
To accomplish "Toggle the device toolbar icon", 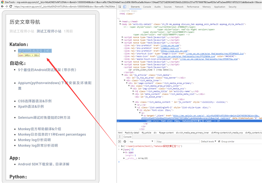I will tap(125, 7).
